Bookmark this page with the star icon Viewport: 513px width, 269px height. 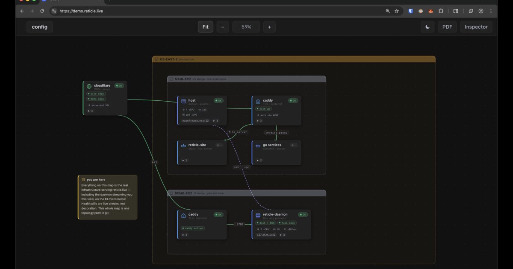pos(397,11)
